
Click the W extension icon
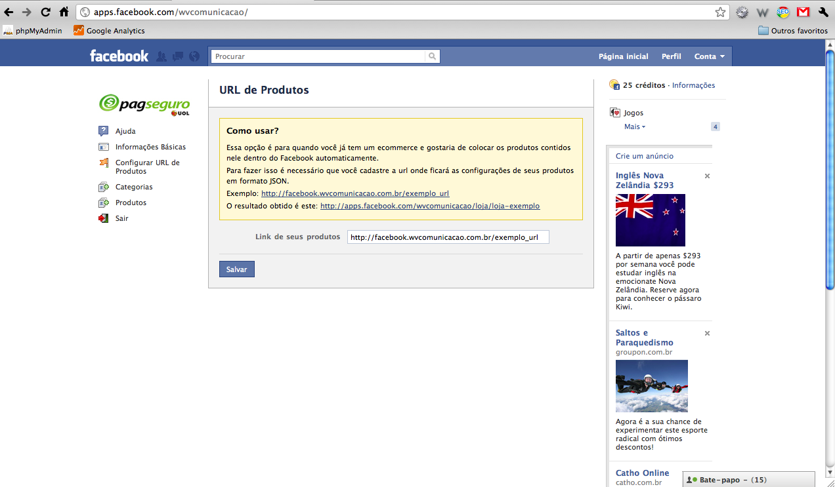[762, 12]
